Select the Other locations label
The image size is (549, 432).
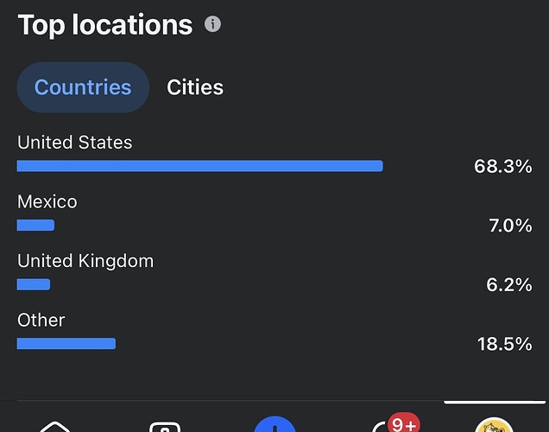41,320
